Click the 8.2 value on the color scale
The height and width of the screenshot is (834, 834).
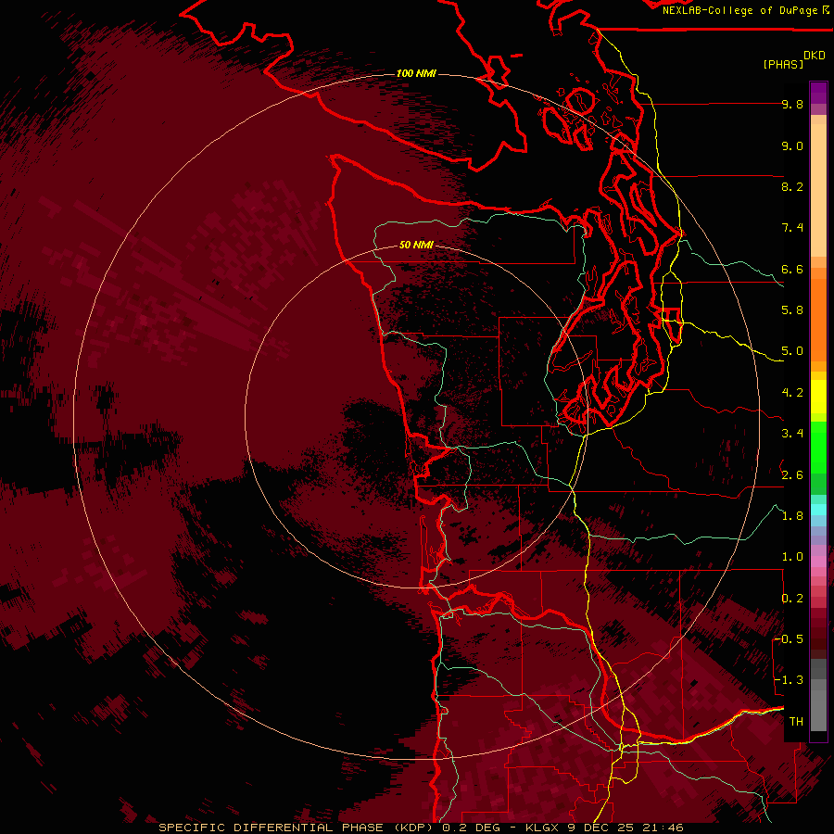click(792, 186)
